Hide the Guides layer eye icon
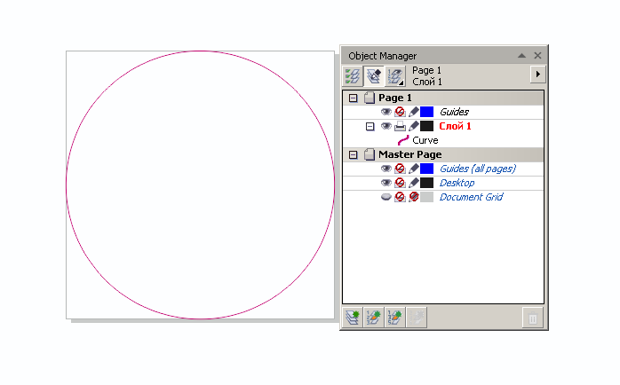The image size is (620, 385). pyautogui.click(x=386, y=112)
